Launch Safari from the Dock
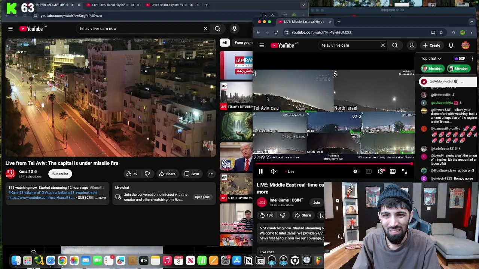479x269 pixels. pyautogui.click(x=51, y=260)
